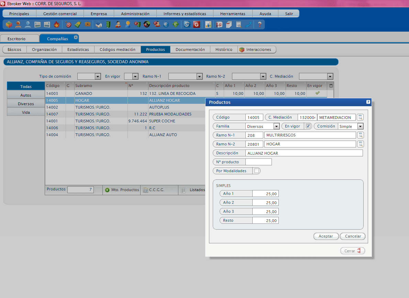Click the Mto. Productos button

tap(122, 190)
